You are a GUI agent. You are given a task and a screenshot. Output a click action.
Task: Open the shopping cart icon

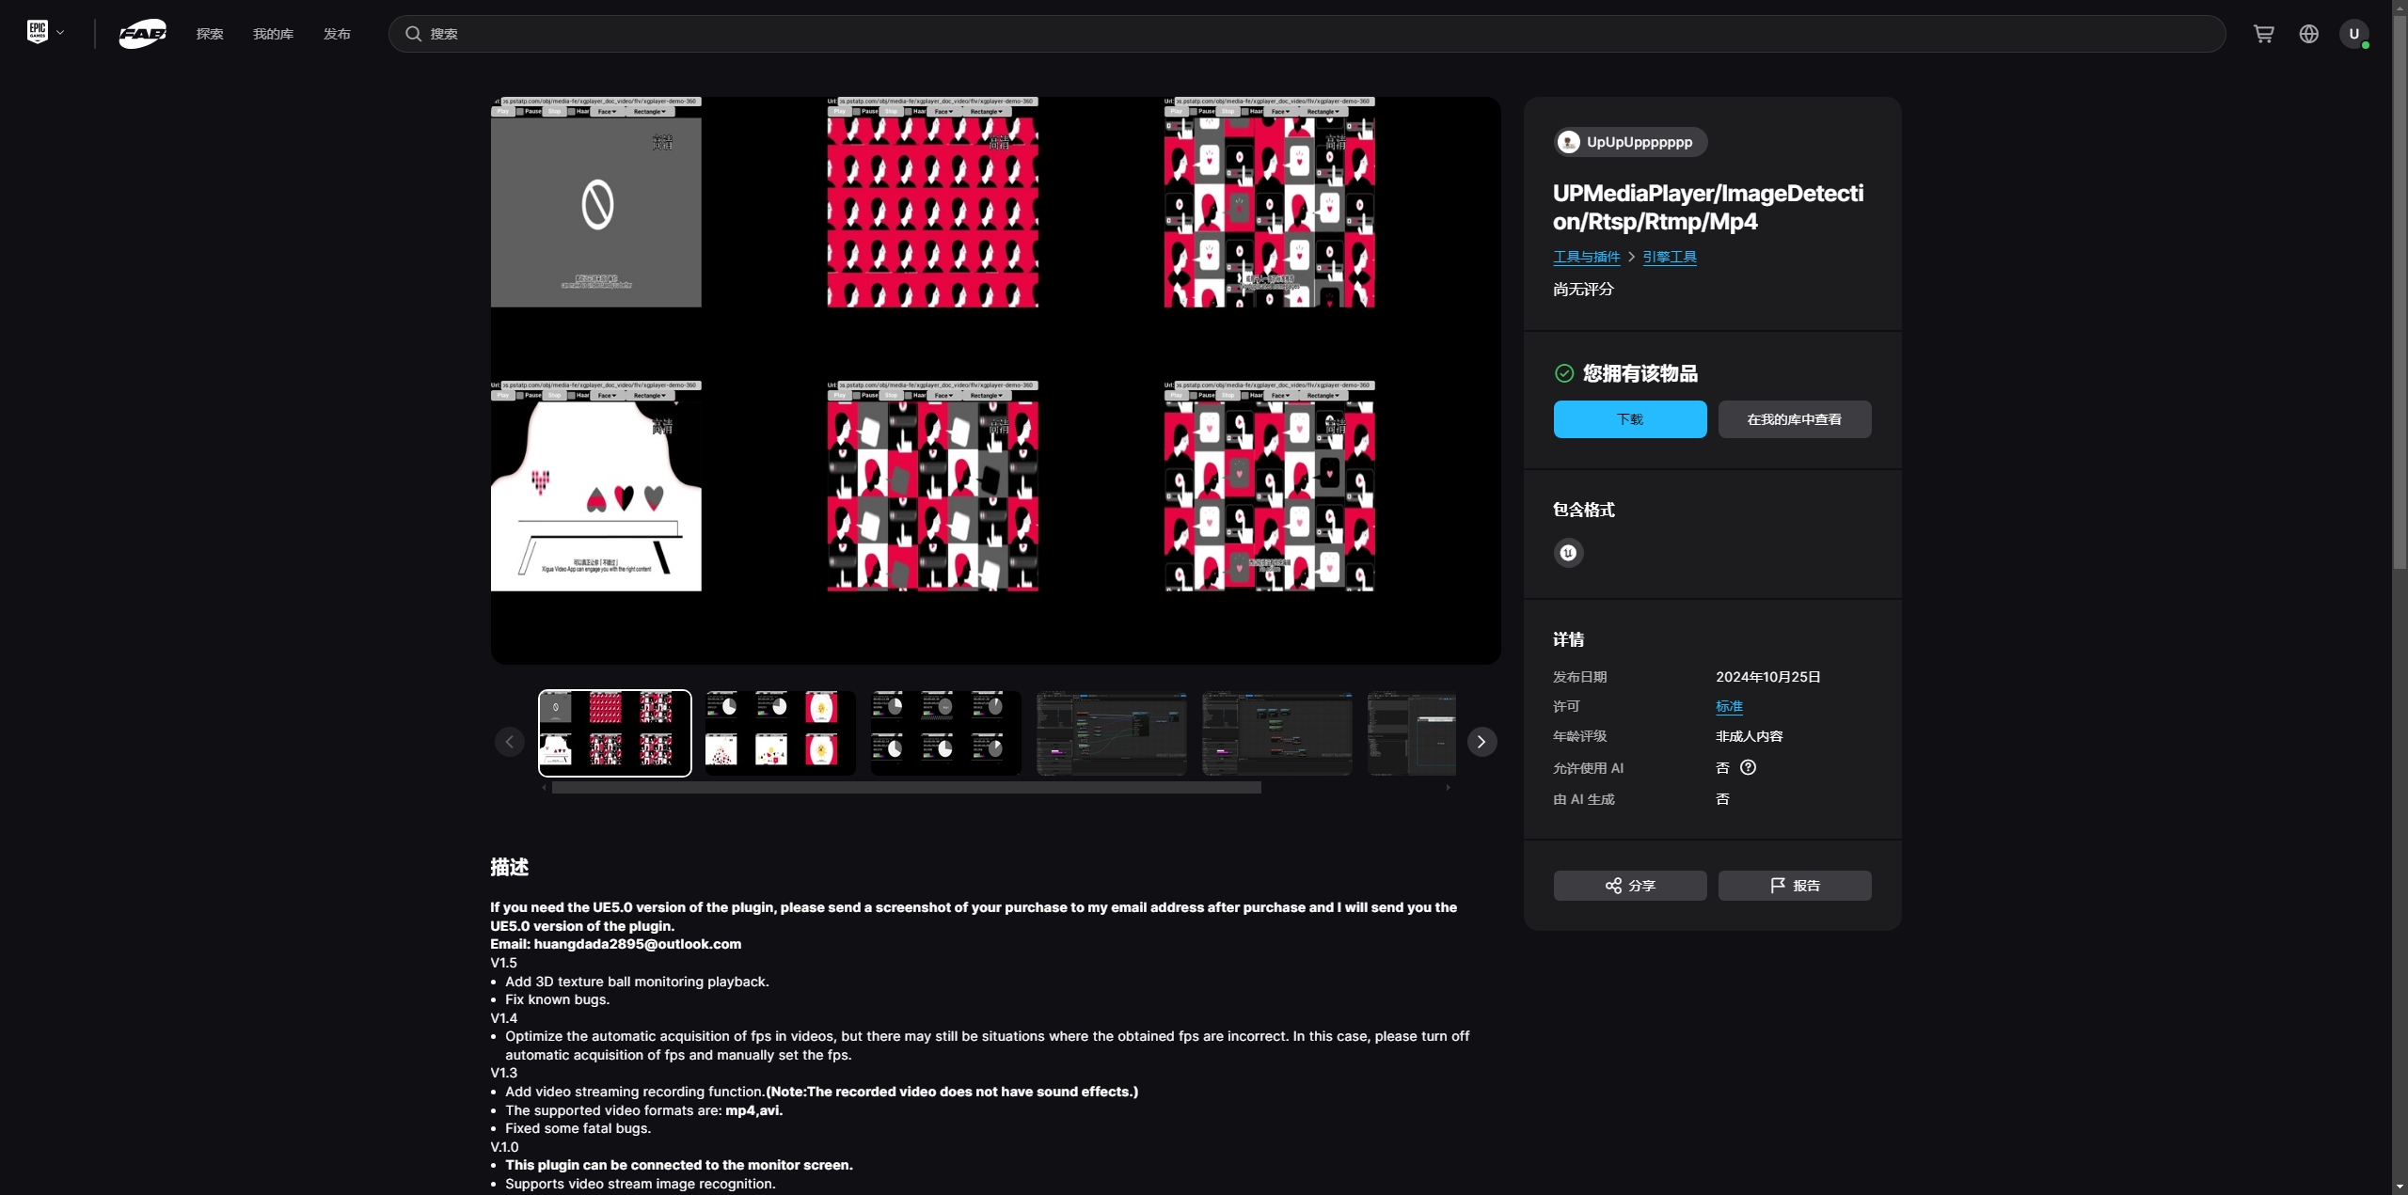2263,34
